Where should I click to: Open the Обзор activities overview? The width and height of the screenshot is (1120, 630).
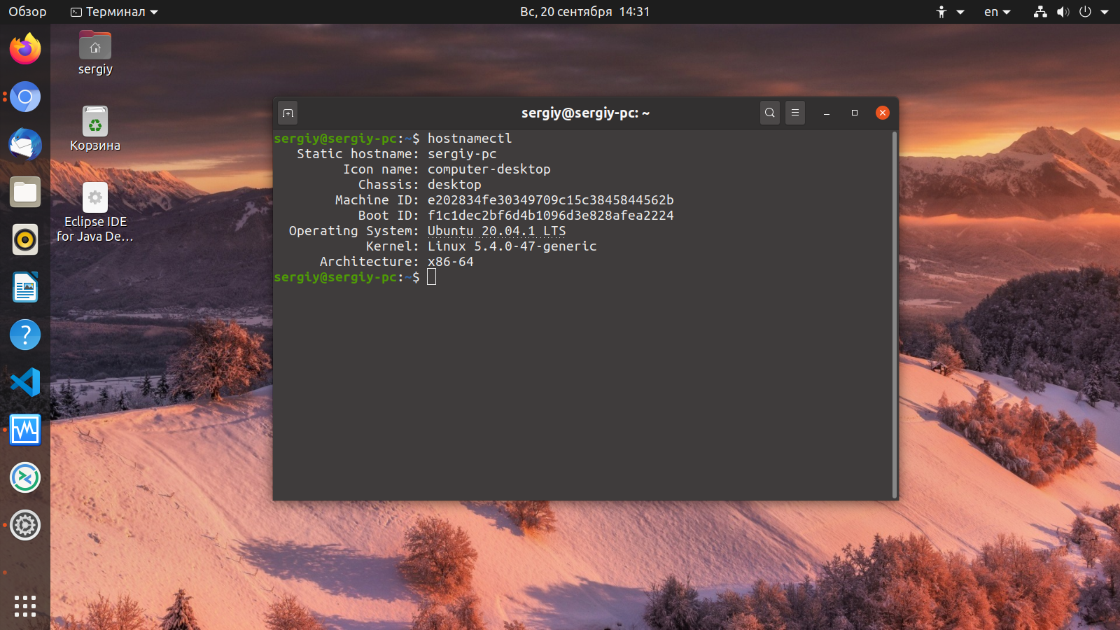[x=27, y=12]
